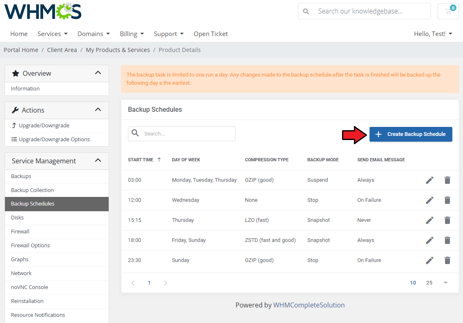Click the schedule search magnifier icon
The width and height of the screenshot is (463, 323).
(x=135, y=133)
